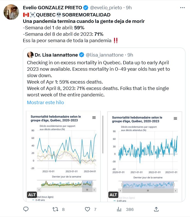This screenshot has width=190, height=217.
Task: Click the left chart time range navigator
Action: tap(66, 184)
